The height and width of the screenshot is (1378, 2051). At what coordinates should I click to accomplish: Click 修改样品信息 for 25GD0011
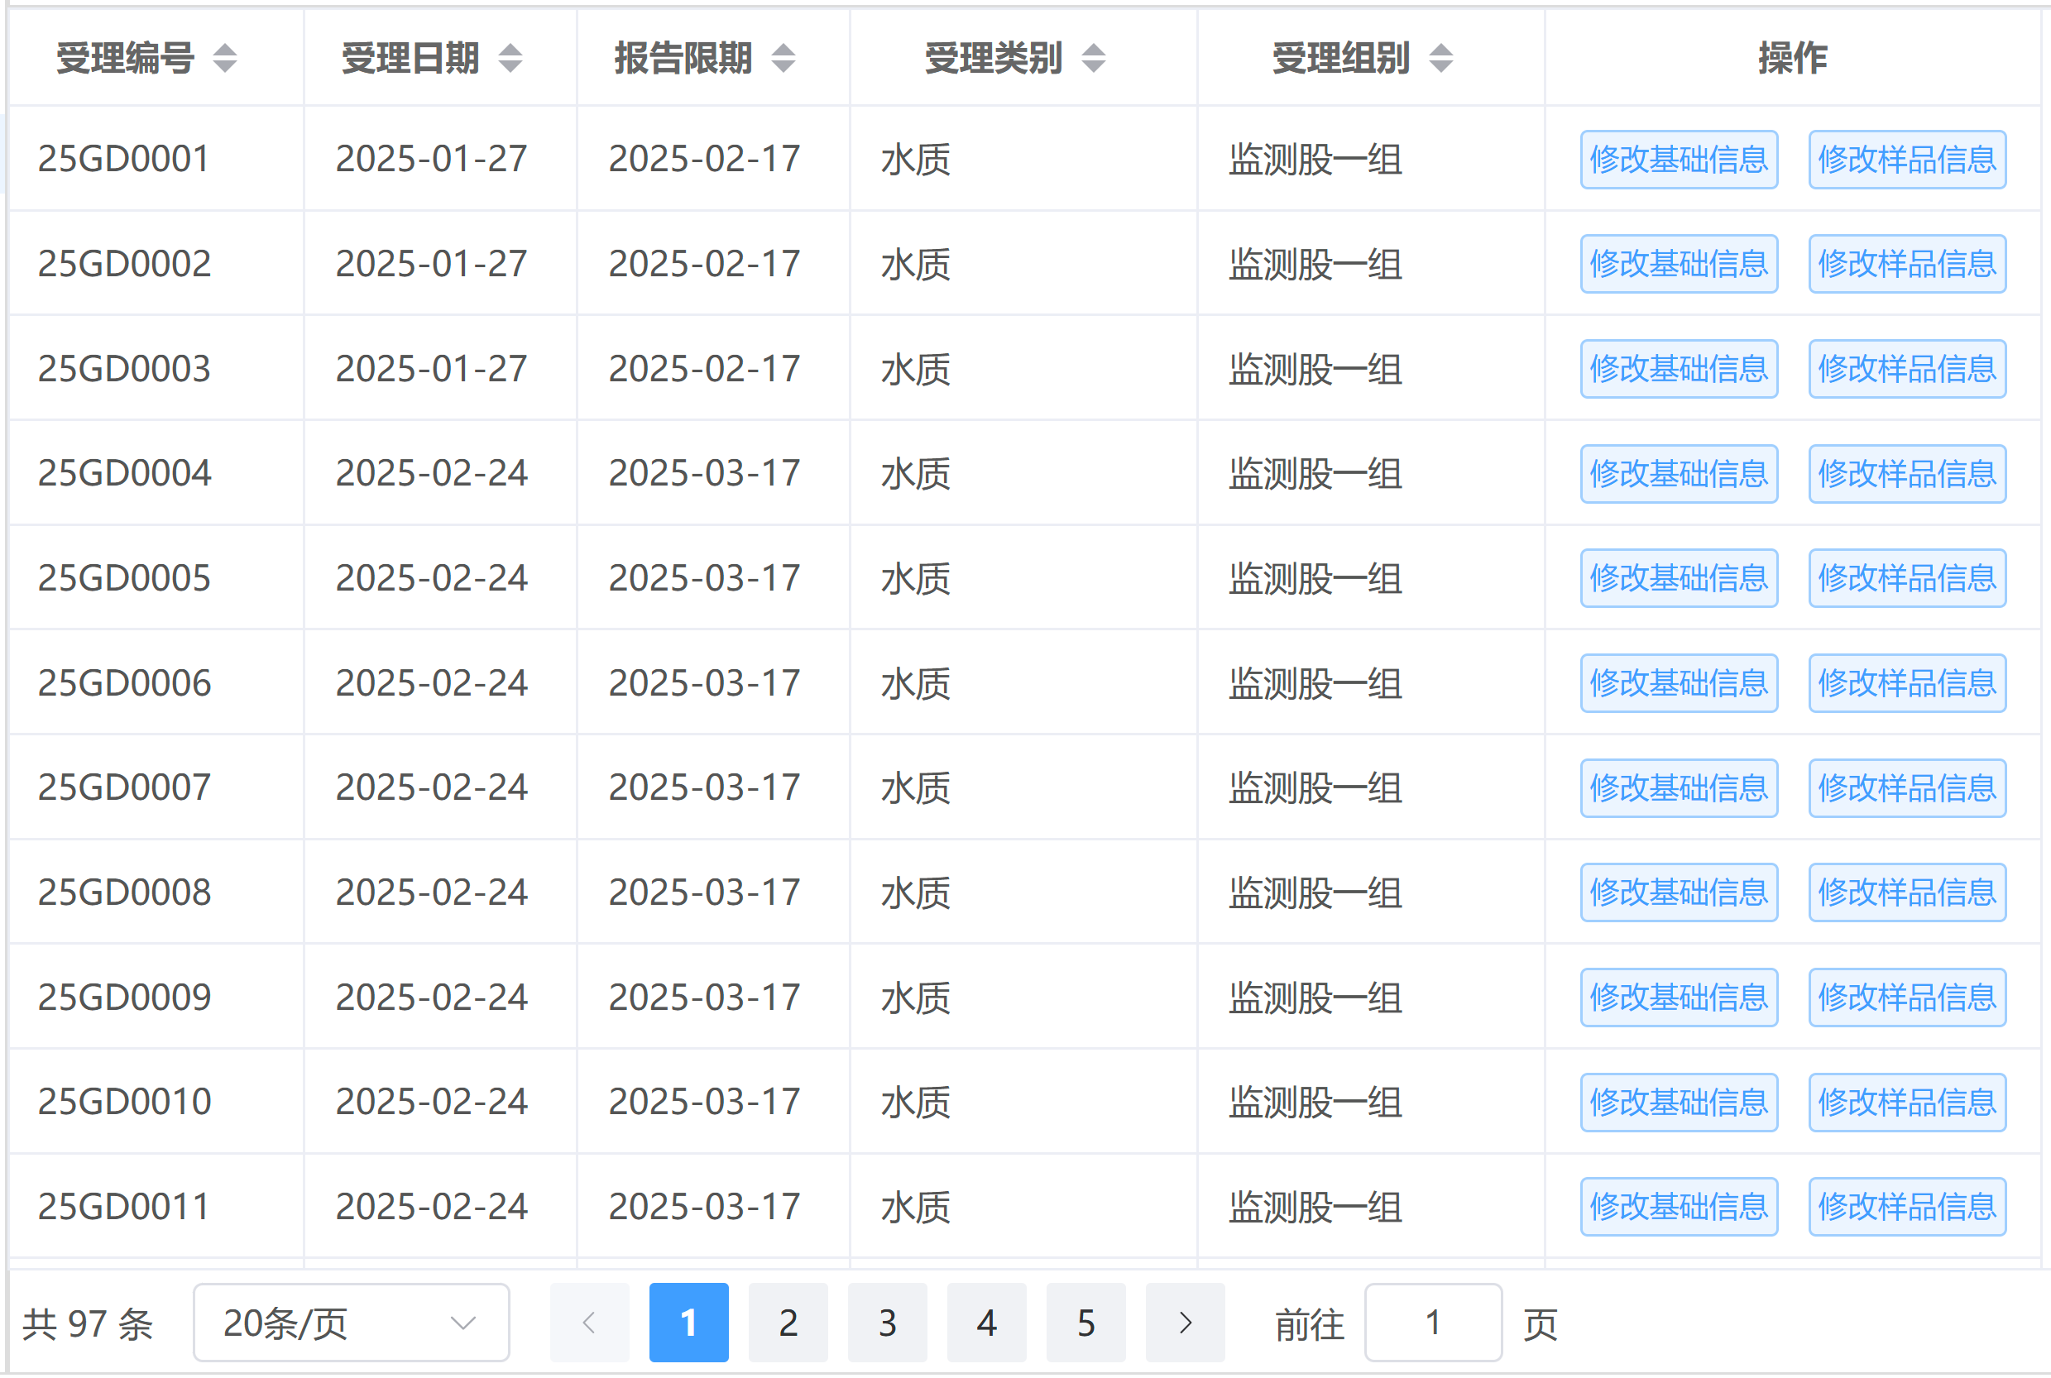tap(1907, 1207)
